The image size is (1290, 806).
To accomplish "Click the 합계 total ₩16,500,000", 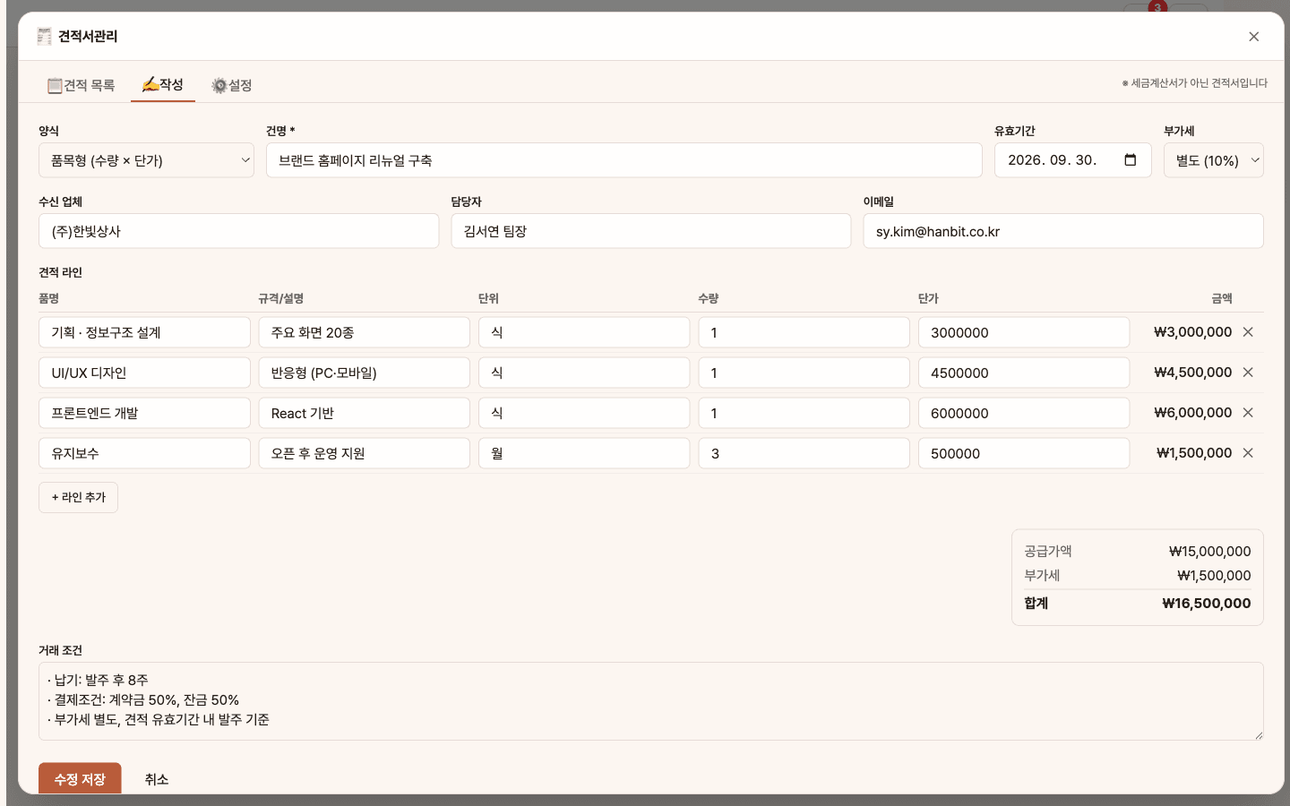I will [x=1206, y=604].
